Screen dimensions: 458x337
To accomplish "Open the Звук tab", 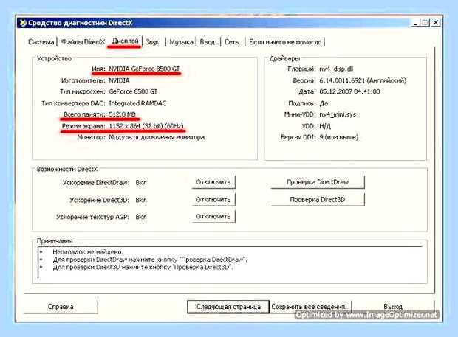I will [x=152, y=42].
